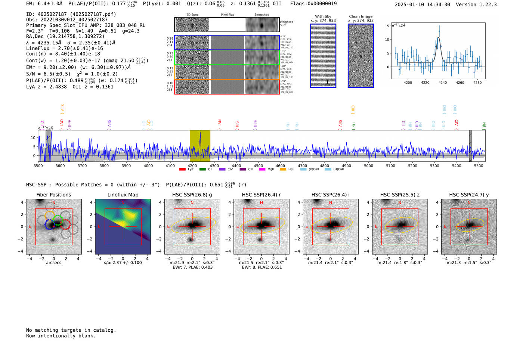This screenshot has width=523, height=356.
Task: Select the Lineflux Map image
Action: pyautogui.click(x=123, y=226)
